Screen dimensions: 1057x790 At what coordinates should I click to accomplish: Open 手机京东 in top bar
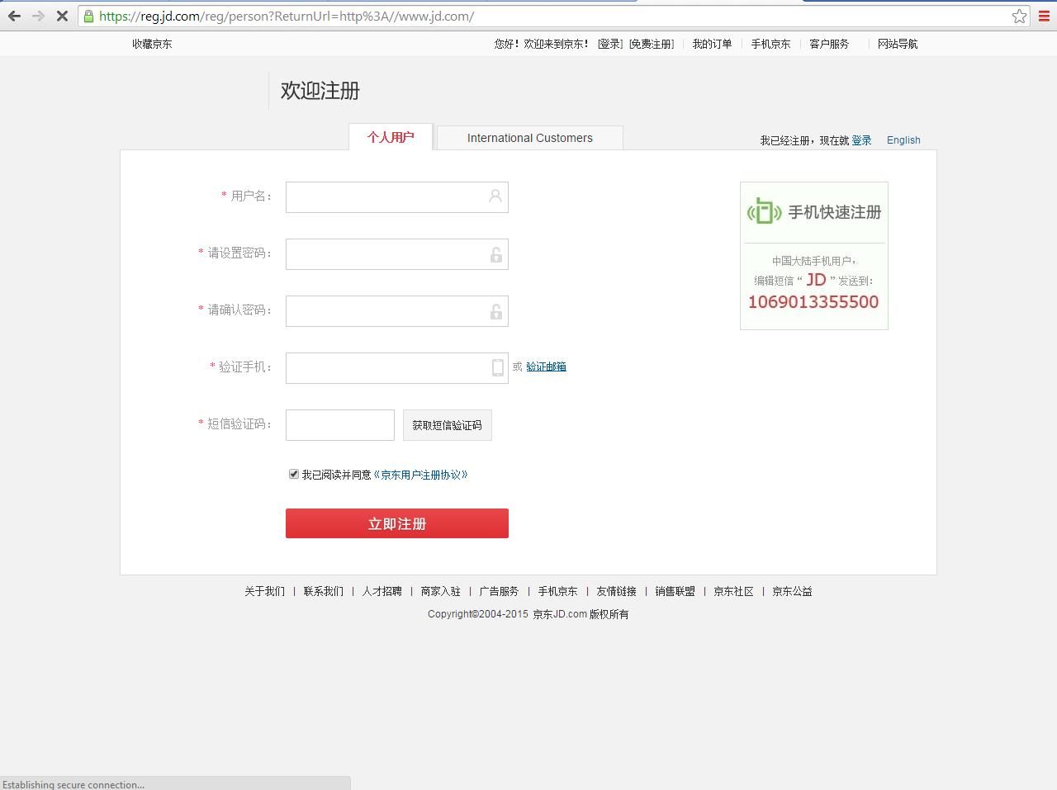point(770,44)
